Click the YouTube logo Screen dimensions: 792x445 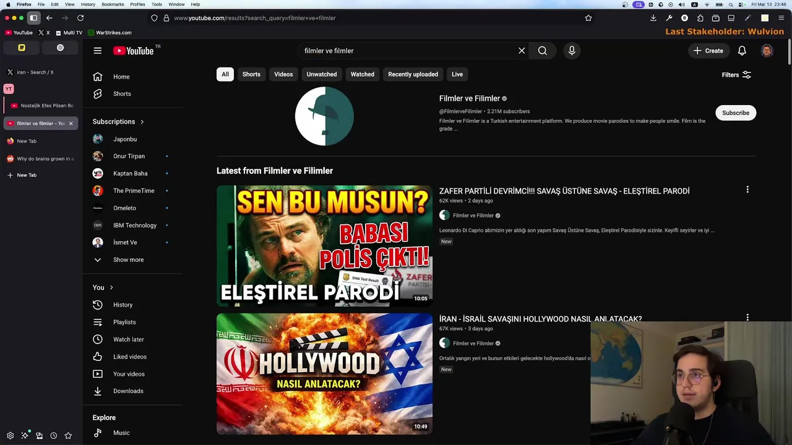click(x=134, y=51)
